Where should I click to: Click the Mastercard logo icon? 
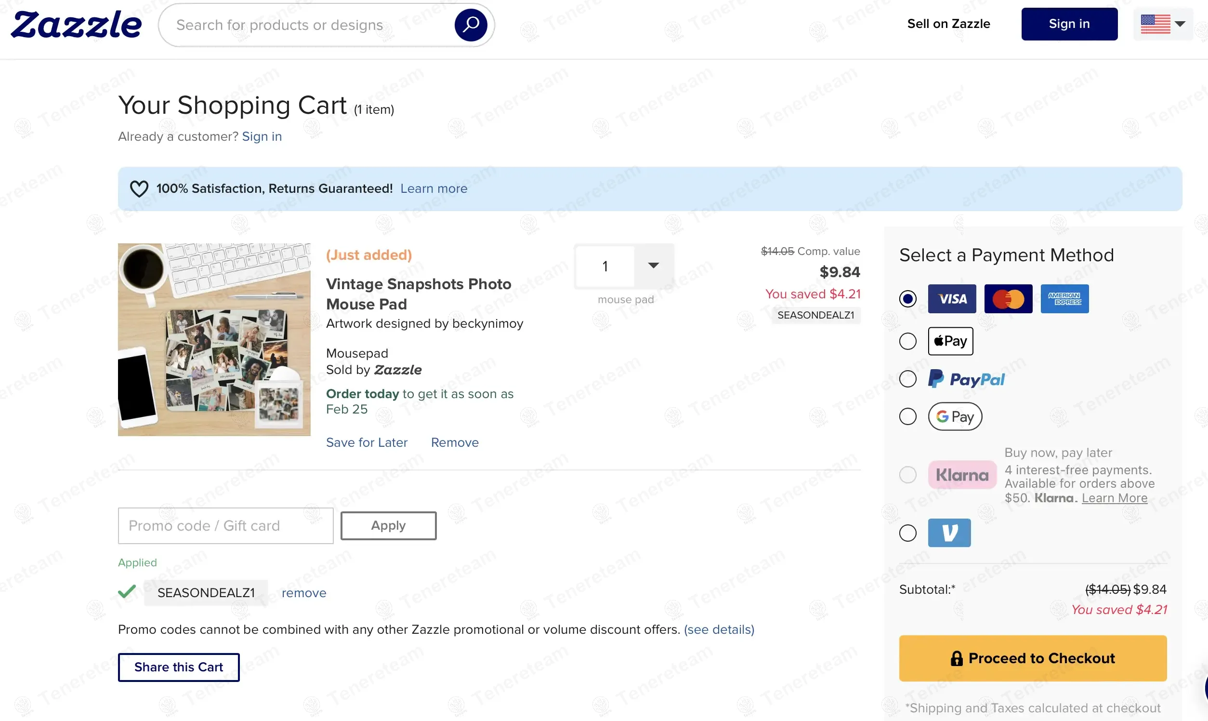click(x=1008, y=298)
